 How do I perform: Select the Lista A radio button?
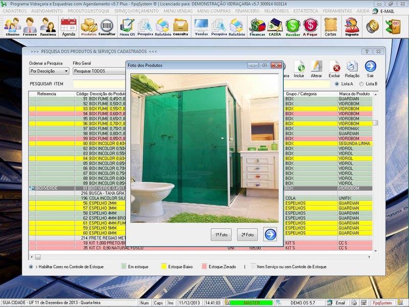coord(337,84)
